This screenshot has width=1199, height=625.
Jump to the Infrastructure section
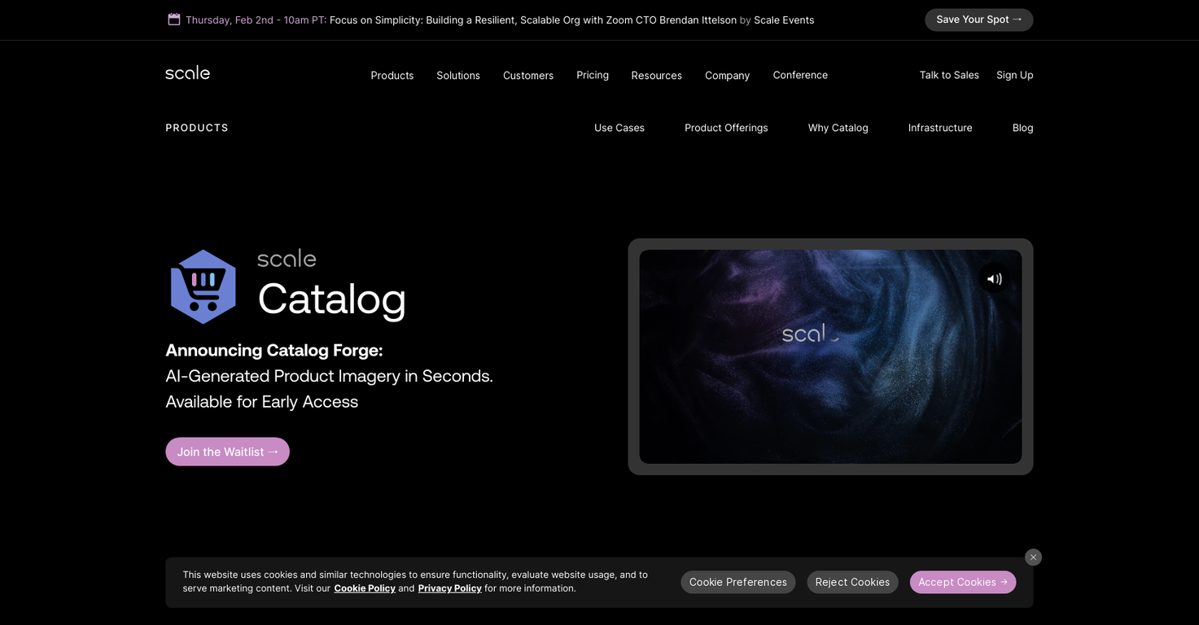(x=940, y=128)
